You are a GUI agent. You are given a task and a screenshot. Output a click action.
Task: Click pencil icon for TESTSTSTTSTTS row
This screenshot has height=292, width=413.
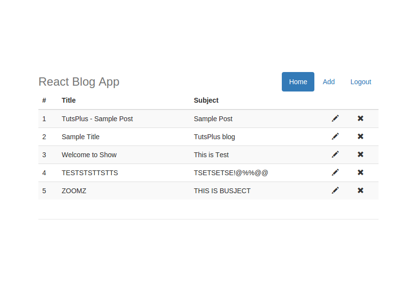(335, 172)
